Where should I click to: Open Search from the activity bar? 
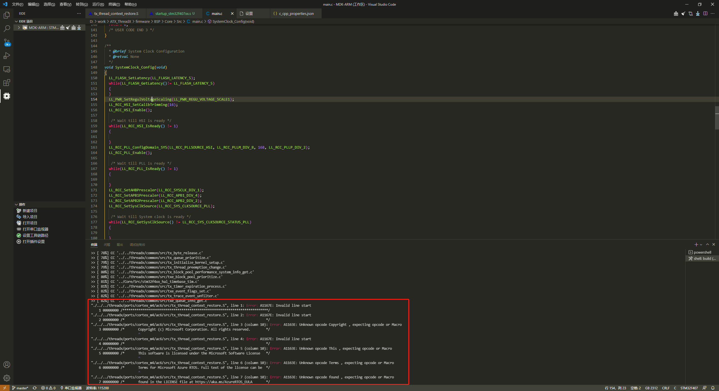tap(6, 28)
